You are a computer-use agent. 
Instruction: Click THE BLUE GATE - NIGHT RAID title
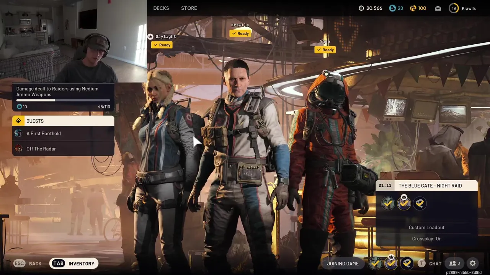(430, 186)
